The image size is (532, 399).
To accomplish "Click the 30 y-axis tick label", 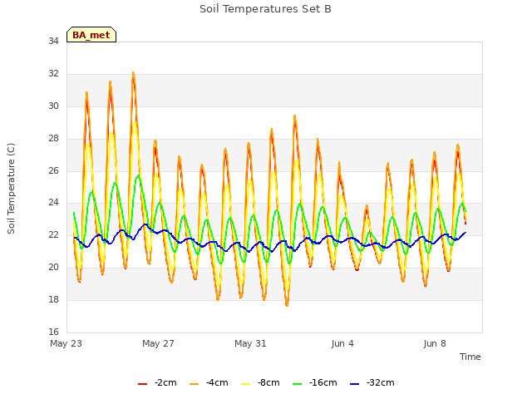I will coord(53,106).
